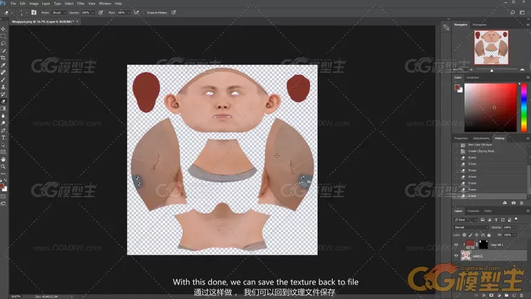
Task: Select the Eyedropper tool
Action: [4, 65]
